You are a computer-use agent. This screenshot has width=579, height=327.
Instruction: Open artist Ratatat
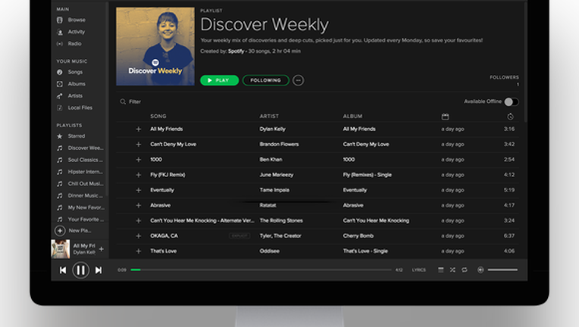[x=268, y=205]
